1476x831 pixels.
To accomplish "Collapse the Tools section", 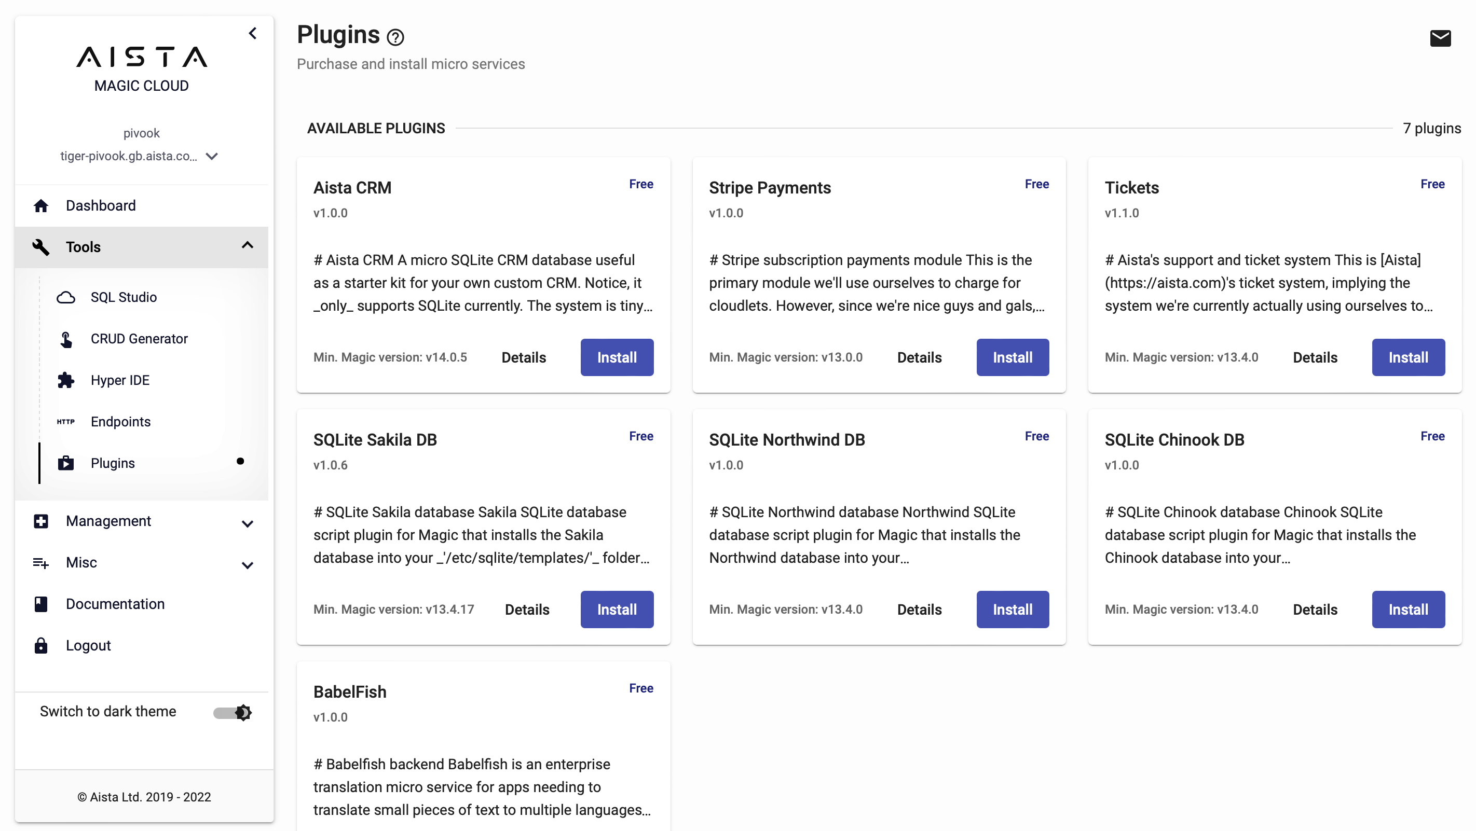I will [248, 245].
